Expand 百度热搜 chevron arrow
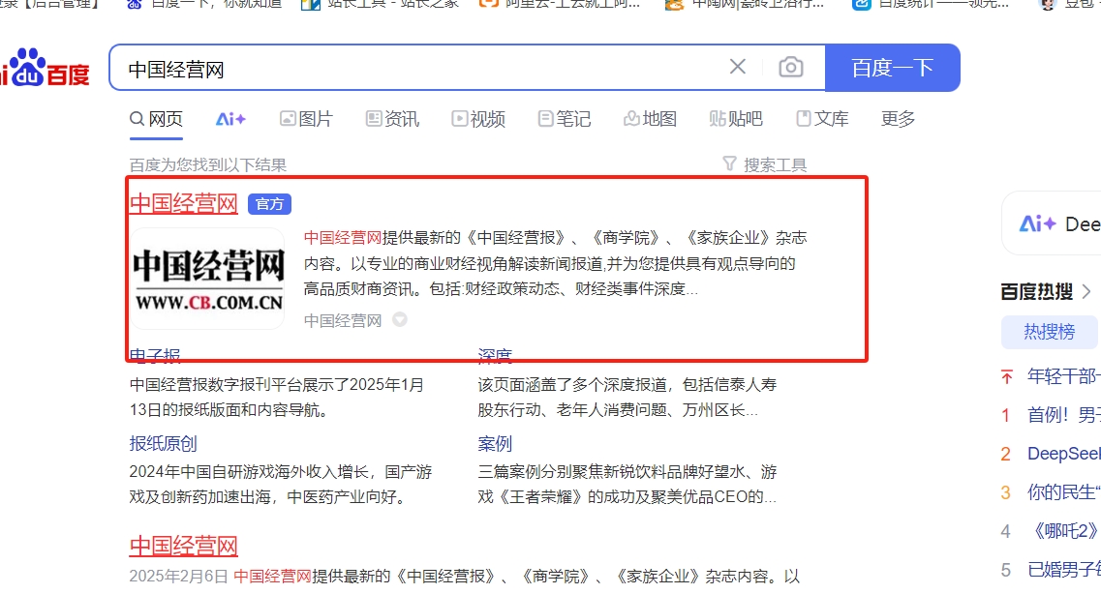Viewport: 1101px width, 594px height. pyautogui.click(x=1086, y=291)
